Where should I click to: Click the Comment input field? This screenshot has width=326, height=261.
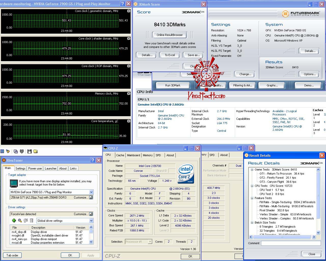coord(291,243)
